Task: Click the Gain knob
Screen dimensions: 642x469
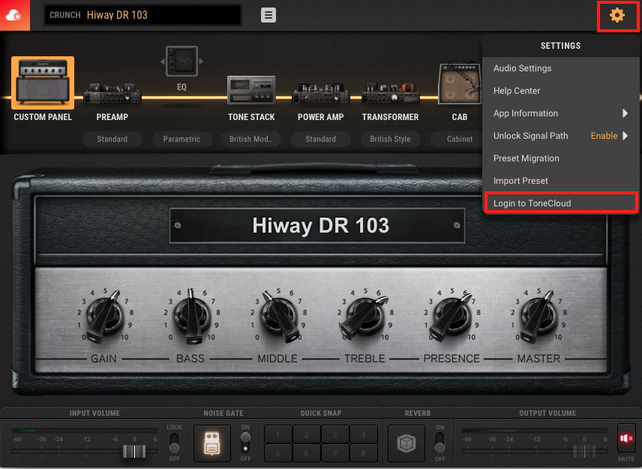Action: (x=105, y=317)
